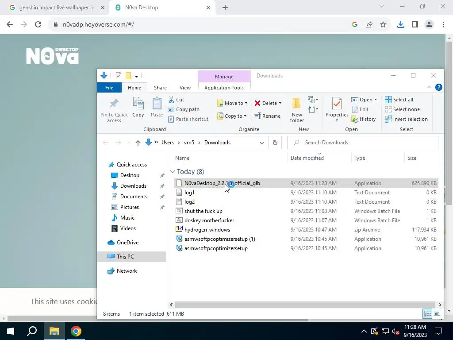Open Chrome three-dot menu
This screenshot has height=340, width=453.
click(x=443, y=25)
